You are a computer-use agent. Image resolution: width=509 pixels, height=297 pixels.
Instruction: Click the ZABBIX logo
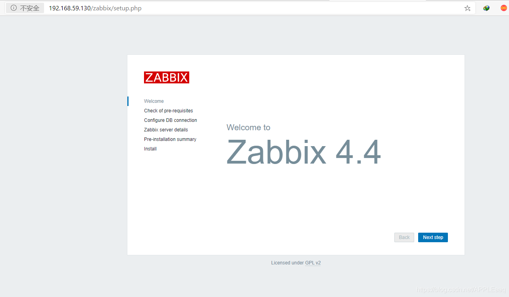(167, 77)
